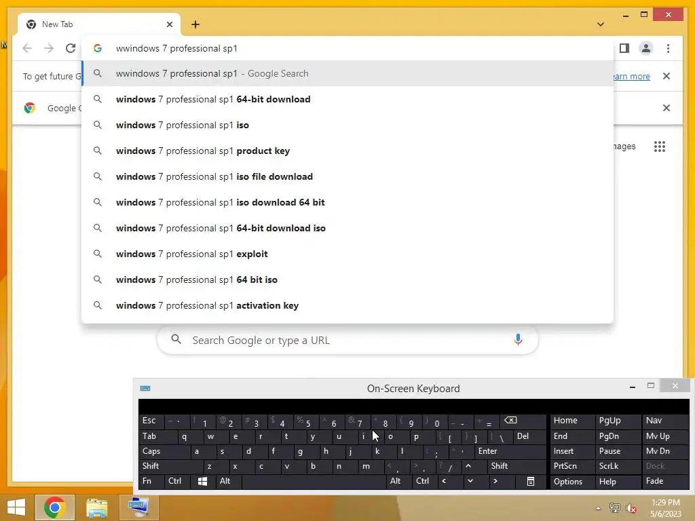Tap the Backspace key on On-Screen Keyboard
This screenshot has width=695, height=521.
click(523, 421)
